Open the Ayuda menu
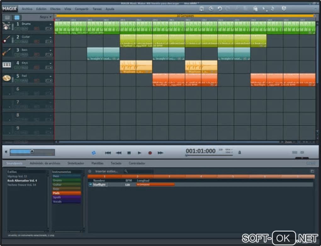The image size is (321, 246). [x=110, y=9]
